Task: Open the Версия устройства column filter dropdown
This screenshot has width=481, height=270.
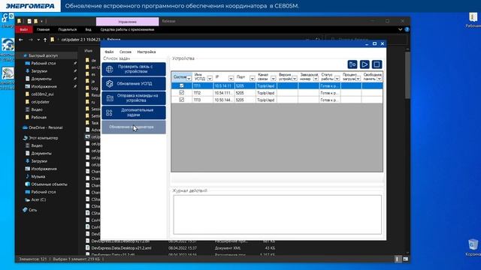Action: [294, 79]
